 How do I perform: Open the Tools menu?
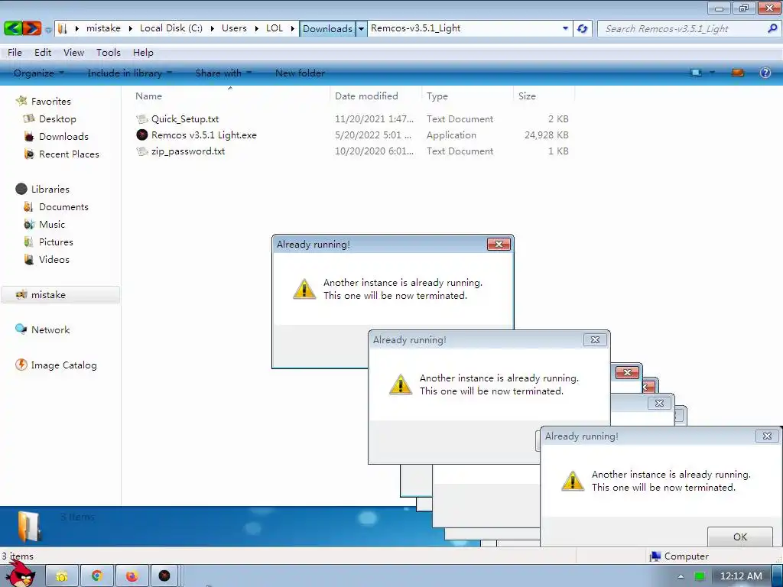109,53
